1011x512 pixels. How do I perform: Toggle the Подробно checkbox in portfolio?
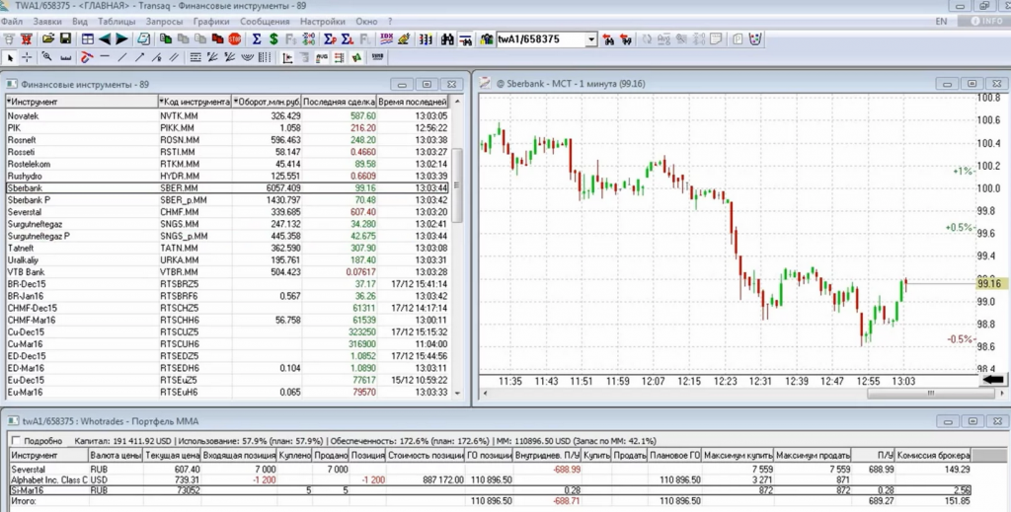15,441
